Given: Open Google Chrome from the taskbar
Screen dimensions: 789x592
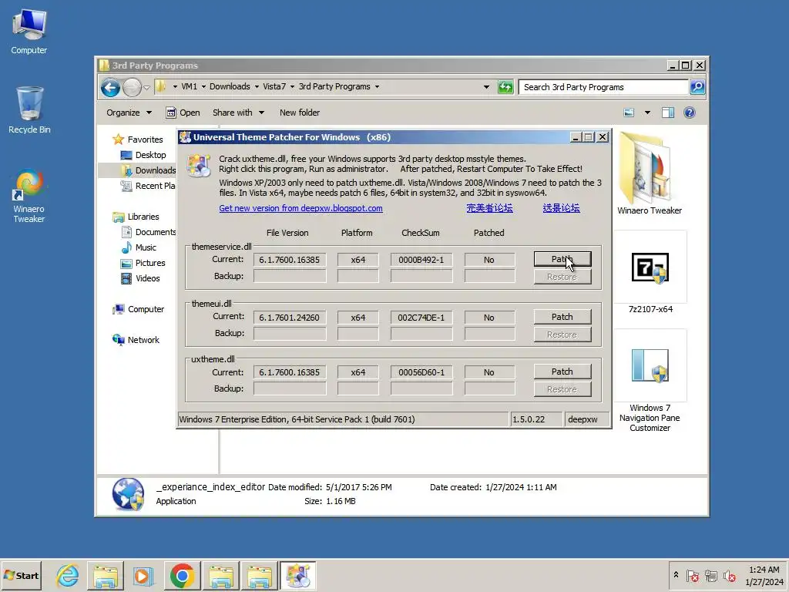Looking at the screenshot, I should [x=182, y=575].
